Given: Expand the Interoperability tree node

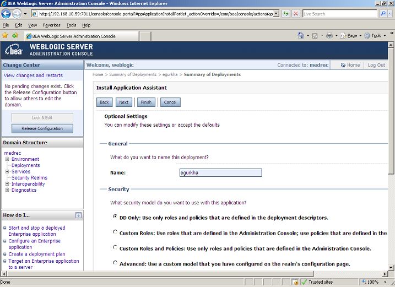Looking at the screenshot, I should coord(7,183).
